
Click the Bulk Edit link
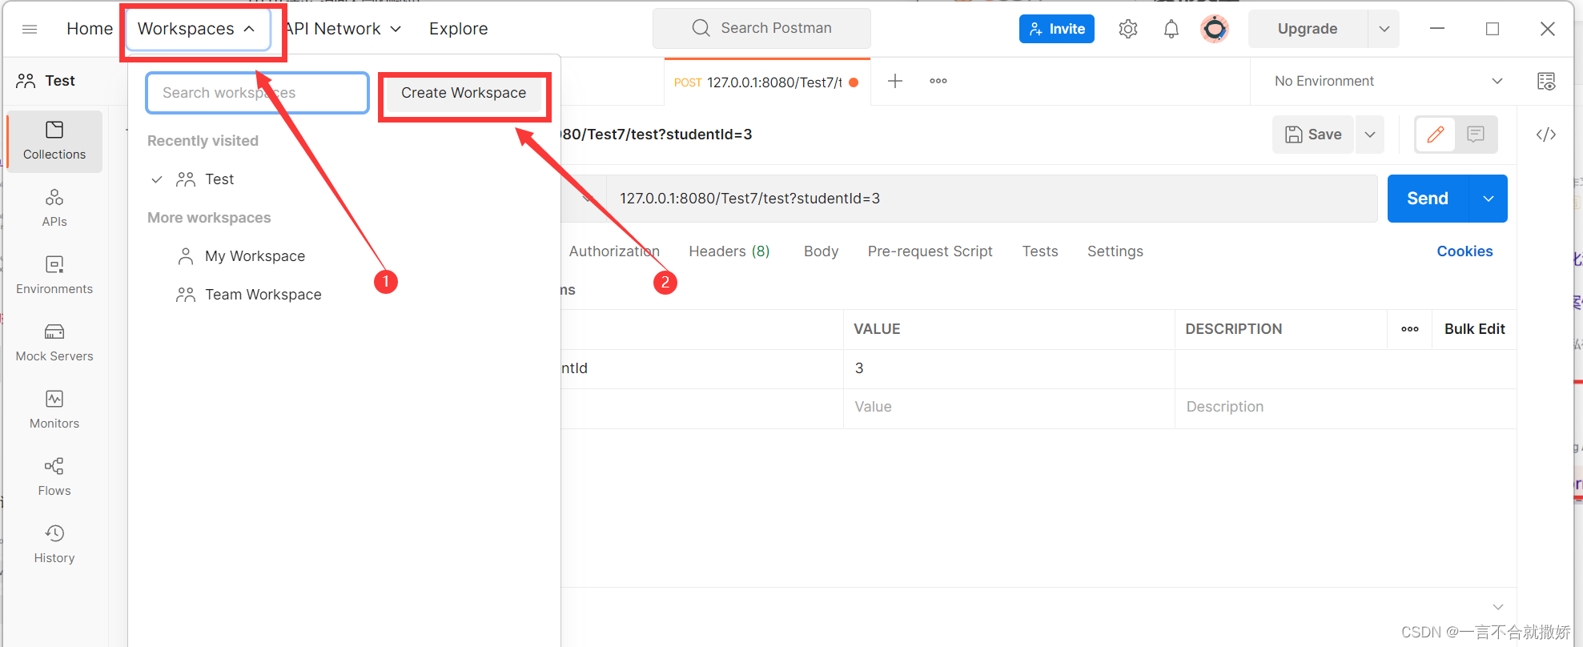(x=1474, y=329)
